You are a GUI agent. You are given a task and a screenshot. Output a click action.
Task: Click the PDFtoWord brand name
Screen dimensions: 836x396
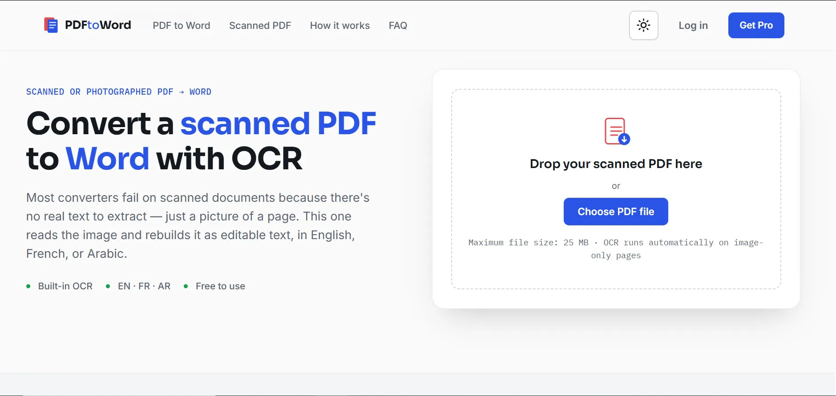98,25
